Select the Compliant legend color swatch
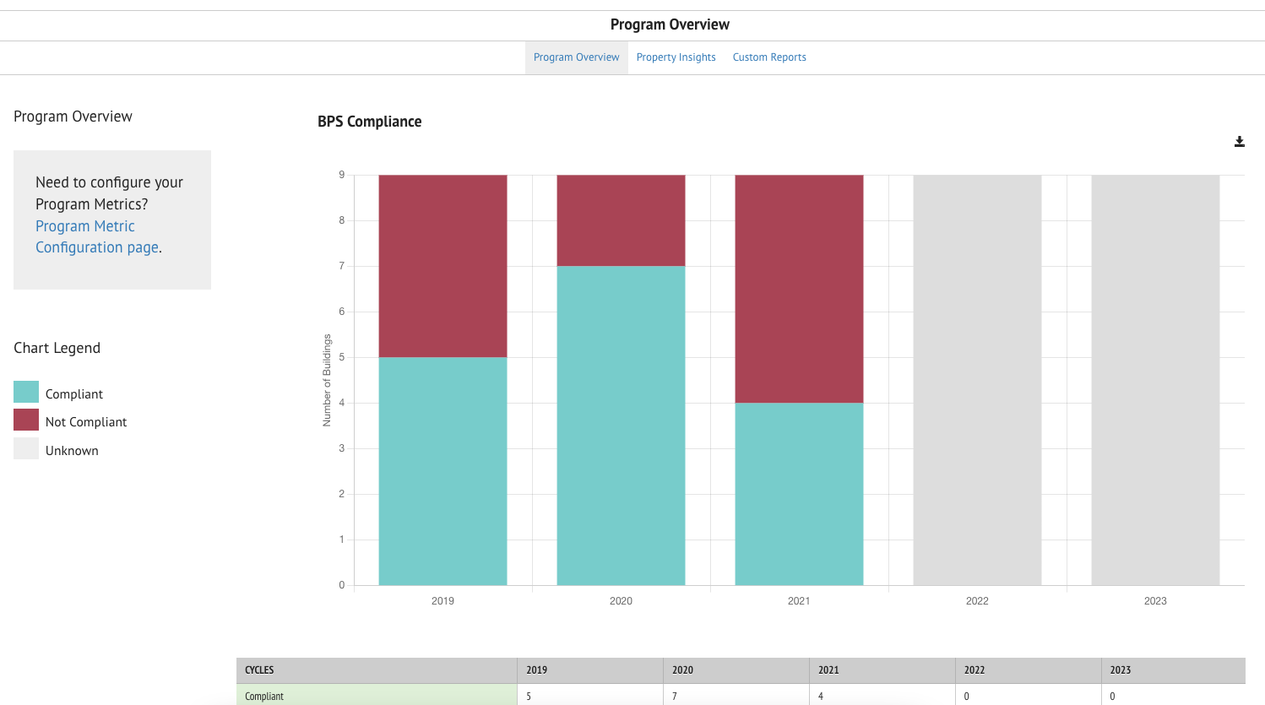This screenshot has width=1265, height=705. pyautogui.click(x=24, y=392)
